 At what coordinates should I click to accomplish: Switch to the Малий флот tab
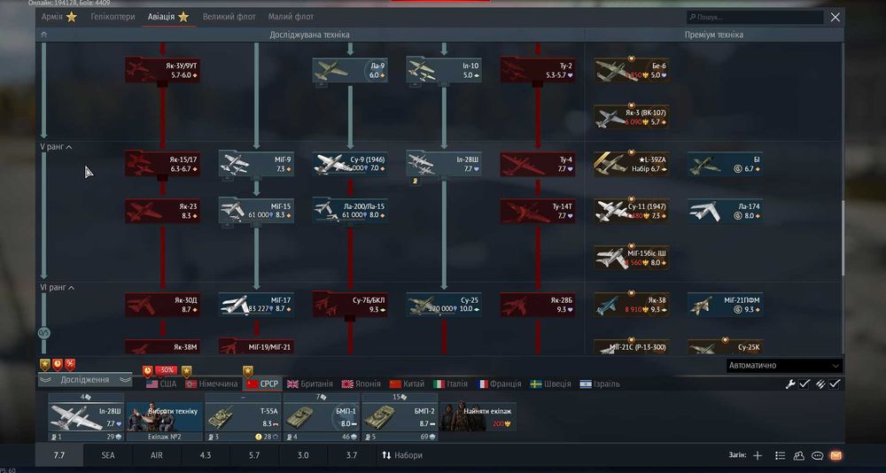[x=291, y=17]
